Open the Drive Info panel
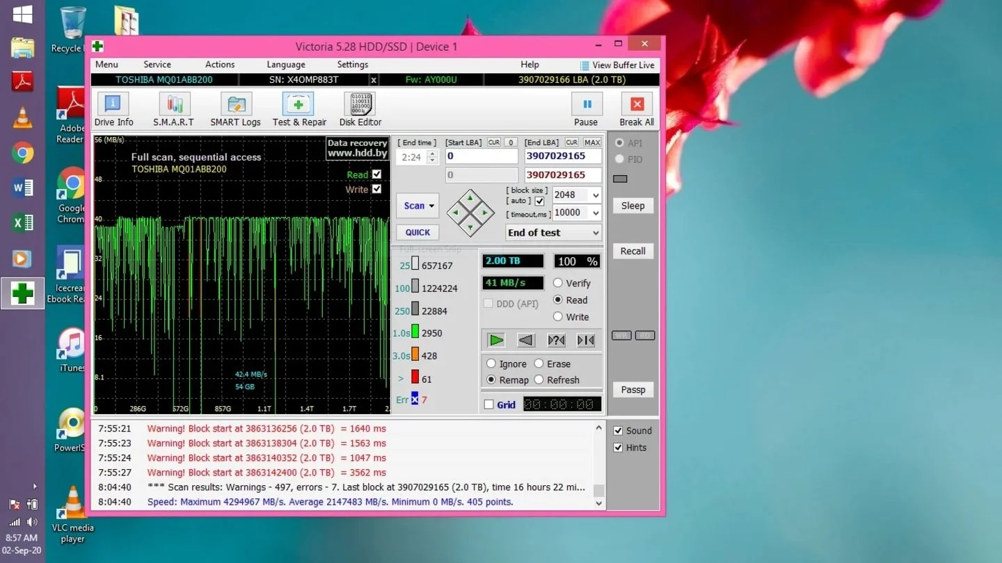Viewport: 1002px width, 563px height. [x=113, y=110]
